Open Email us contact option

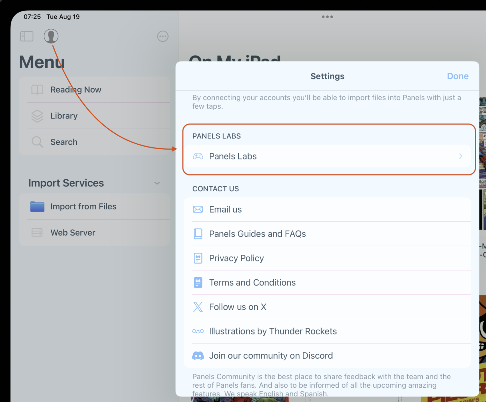coord(328,209)
